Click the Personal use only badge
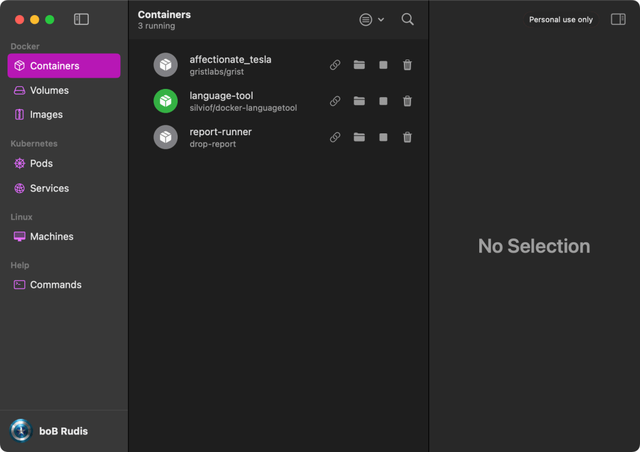 point(561,19)
